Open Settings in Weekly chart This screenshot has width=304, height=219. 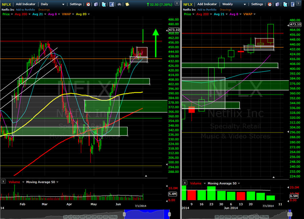[257, 4]
